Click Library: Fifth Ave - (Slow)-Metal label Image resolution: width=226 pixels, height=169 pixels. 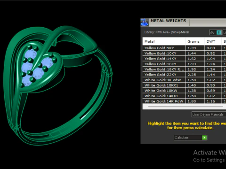tap(167, 32)
